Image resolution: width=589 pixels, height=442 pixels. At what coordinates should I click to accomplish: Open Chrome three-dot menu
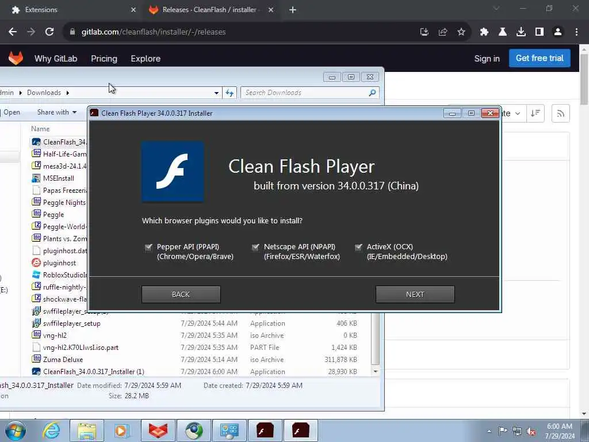pos(576,32)
